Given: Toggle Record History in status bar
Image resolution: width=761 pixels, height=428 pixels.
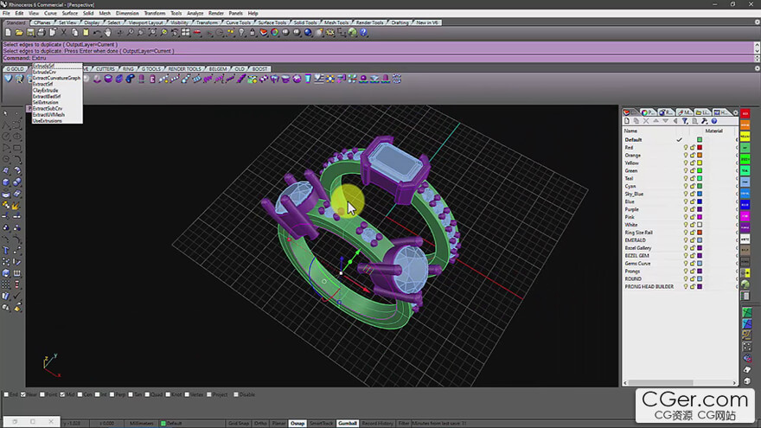Looking at the screenshot, I should [378, 423].
